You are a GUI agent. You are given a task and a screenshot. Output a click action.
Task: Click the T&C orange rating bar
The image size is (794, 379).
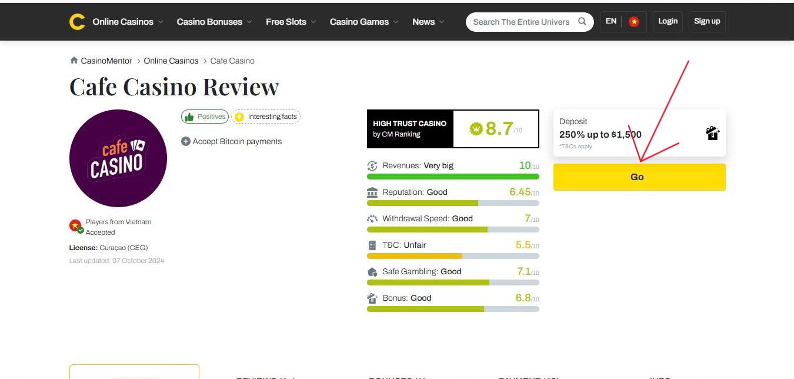coord(453,256)
